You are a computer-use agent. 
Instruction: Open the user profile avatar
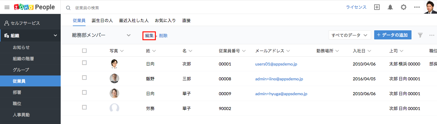point(430,7)
